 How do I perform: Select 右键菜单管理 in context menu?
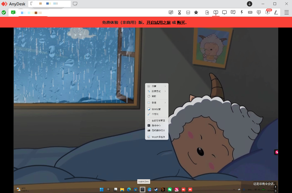(x=157, y=120)
